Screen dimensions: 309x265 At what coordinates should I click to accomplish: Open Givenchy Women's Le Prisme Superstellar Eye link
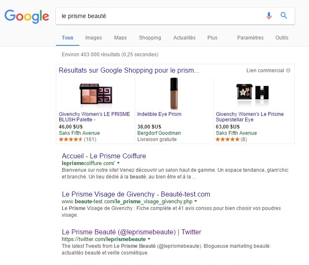click(250, 117)
